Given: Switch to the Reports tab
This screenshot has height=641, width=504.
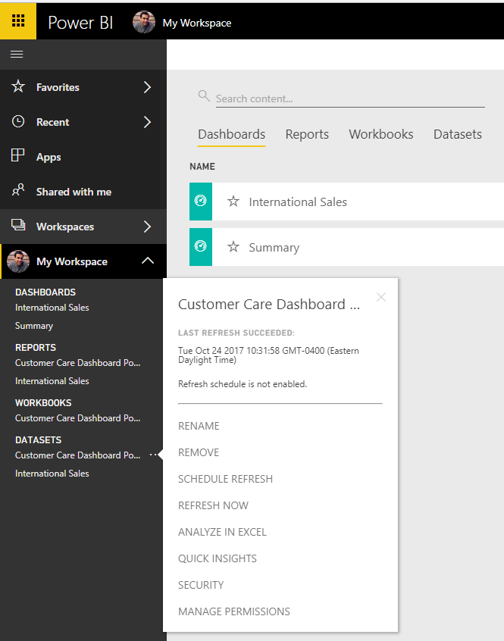Looking at the screenshot, I should click(x=307, y=135).
